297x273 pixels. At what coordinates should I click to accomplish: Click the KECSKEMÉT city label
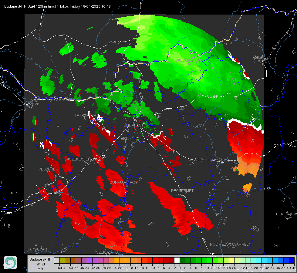pos(182,191)
